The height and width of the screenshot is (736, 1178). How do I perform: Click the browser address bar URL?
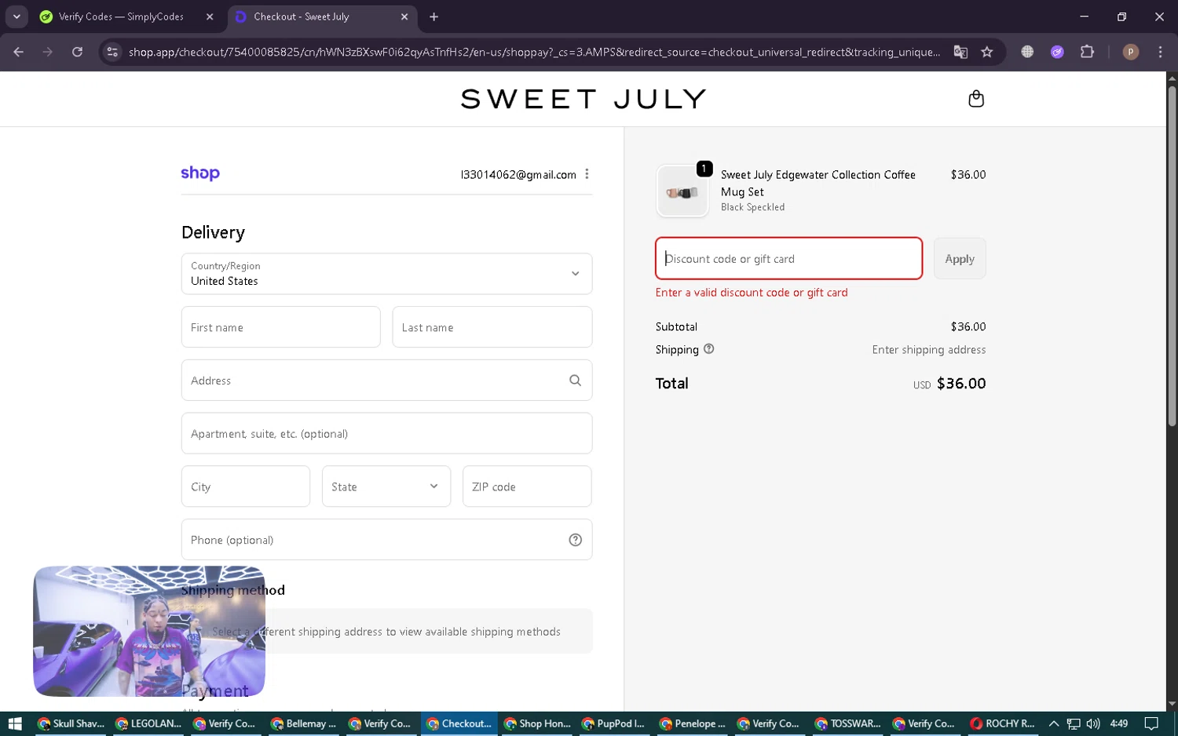(534, 52)
